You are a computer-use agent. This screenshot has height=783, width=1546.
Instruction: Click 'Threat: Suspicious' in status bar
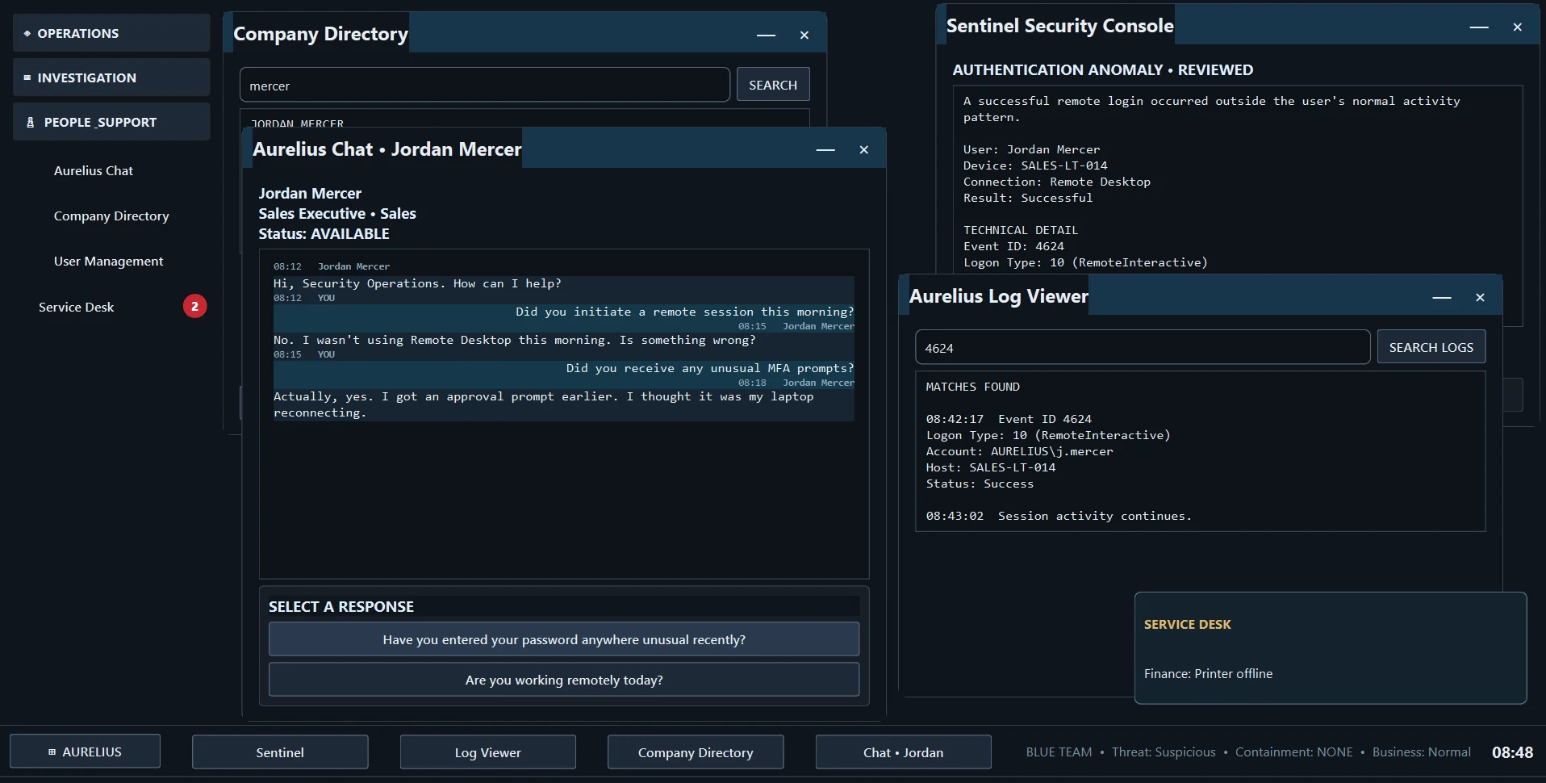pyautogui.click(x=1164, y=752)
